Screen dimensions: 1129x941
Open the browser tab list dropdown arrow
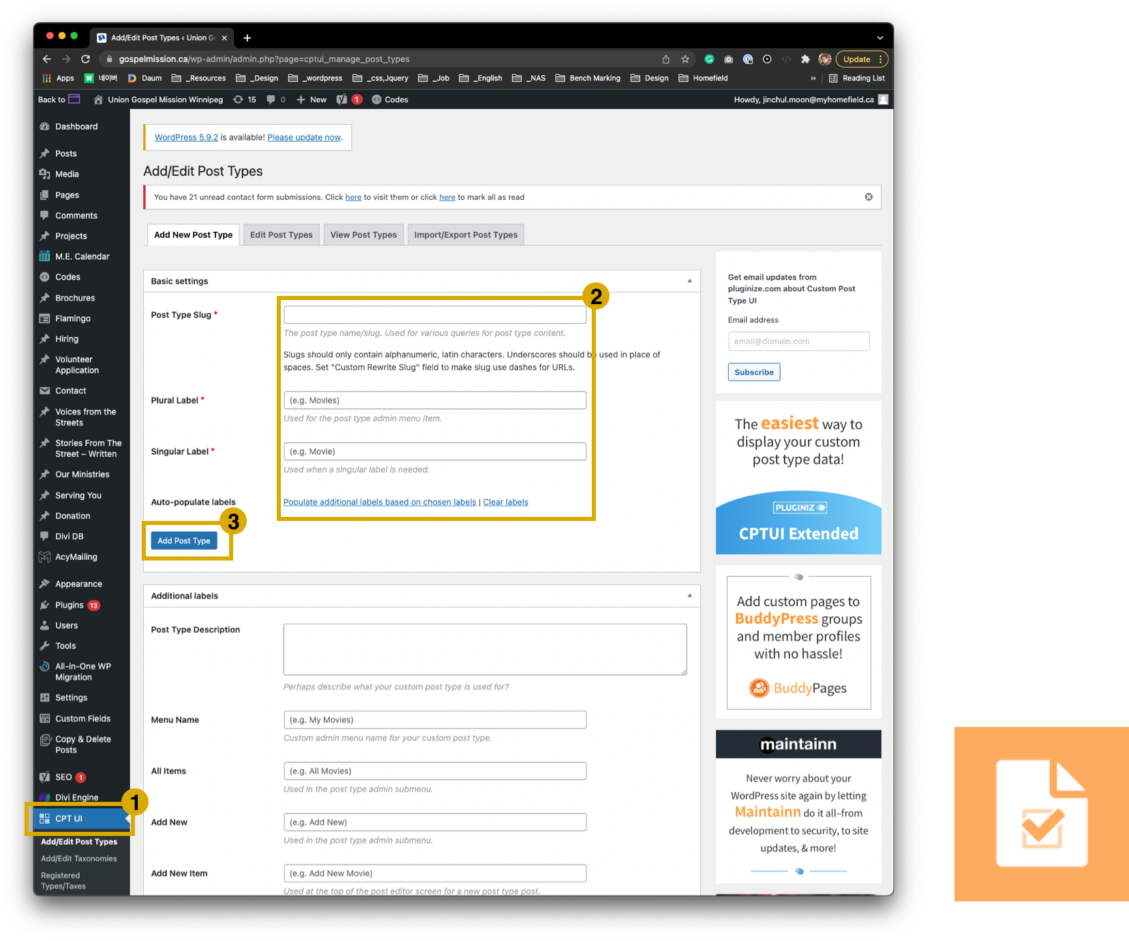879,38
